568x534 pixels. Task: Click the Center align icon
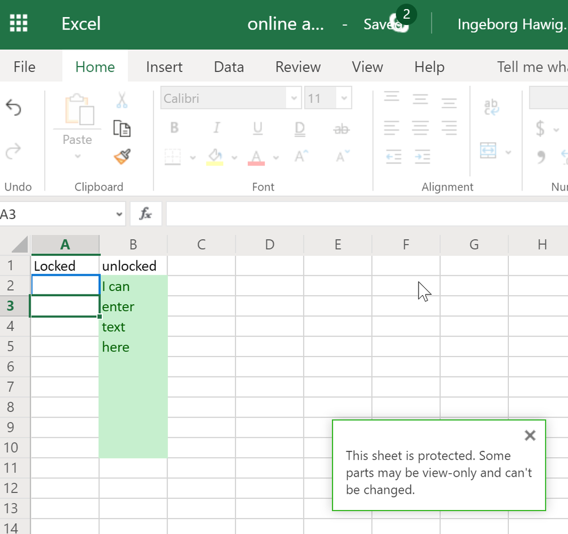pos(420,128)
